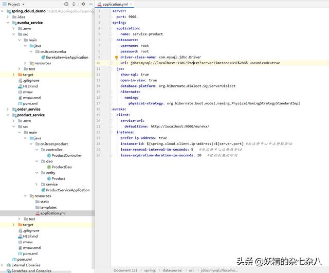Click the driver-class-name line
Viewport: 329px width, 273px height.
click(160, 57)
